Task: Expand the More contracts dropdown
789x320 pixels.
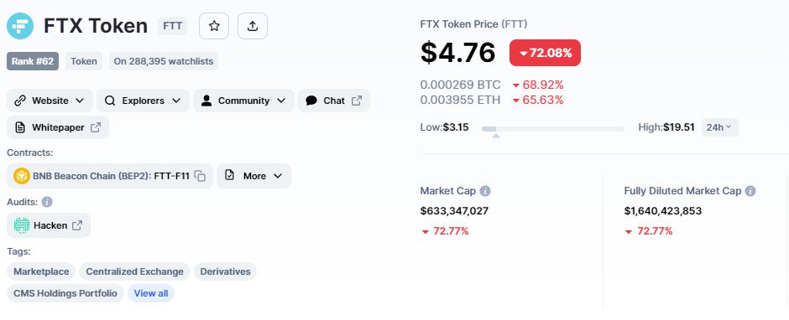Action: 254,176
